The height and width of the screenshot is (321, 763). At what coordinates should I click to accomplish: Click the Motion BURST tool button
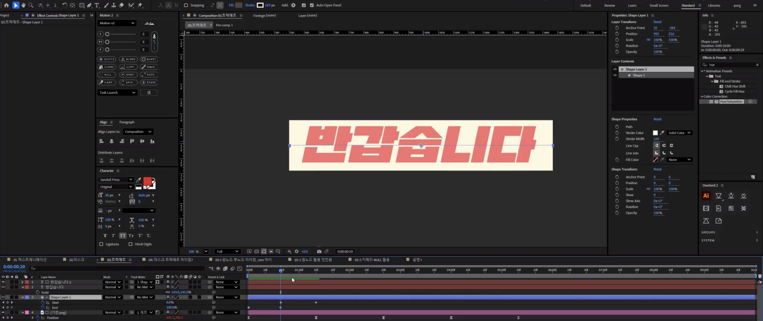point(149,59)
